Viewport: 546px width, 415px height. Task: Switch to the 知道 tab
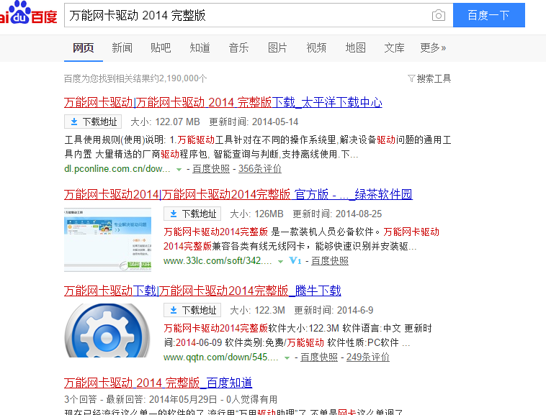point(200,47)
